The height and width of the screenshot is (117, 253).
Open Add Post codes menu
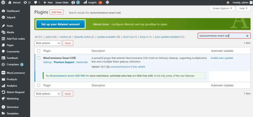tap(16, 39)
